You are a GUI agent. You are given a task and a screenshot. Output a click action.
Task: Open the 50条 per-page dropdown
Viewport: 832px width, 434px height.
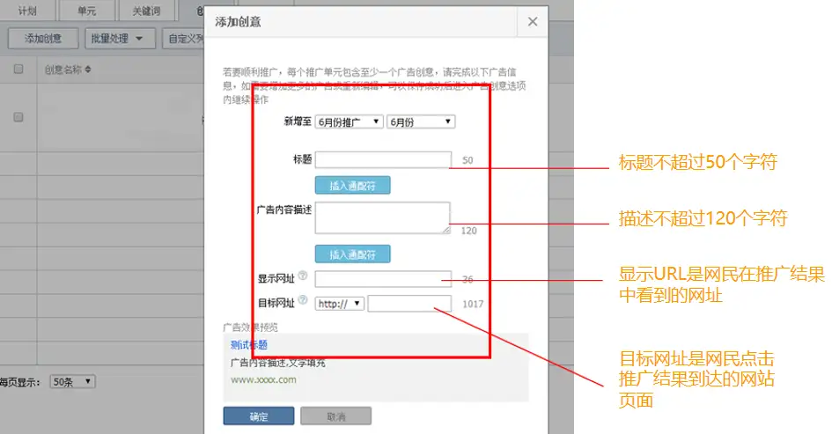tap(73, 381)
